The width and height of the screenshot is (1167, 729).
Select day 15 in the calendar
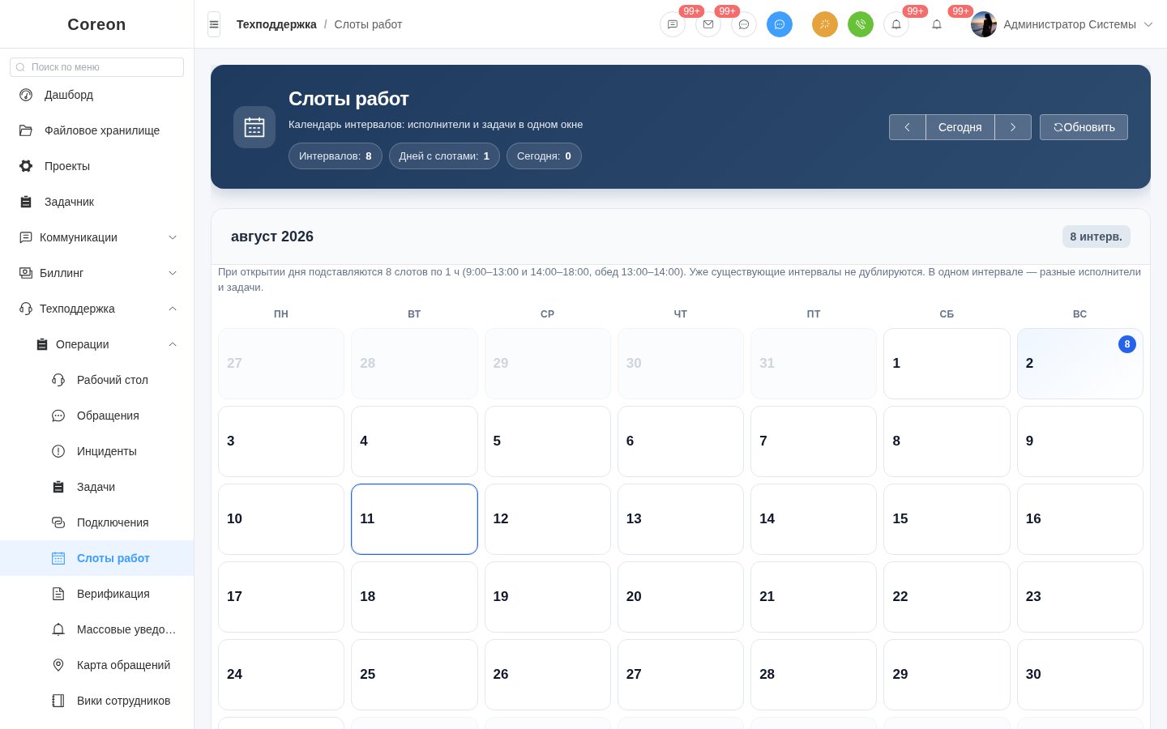(x=947, y=519)
